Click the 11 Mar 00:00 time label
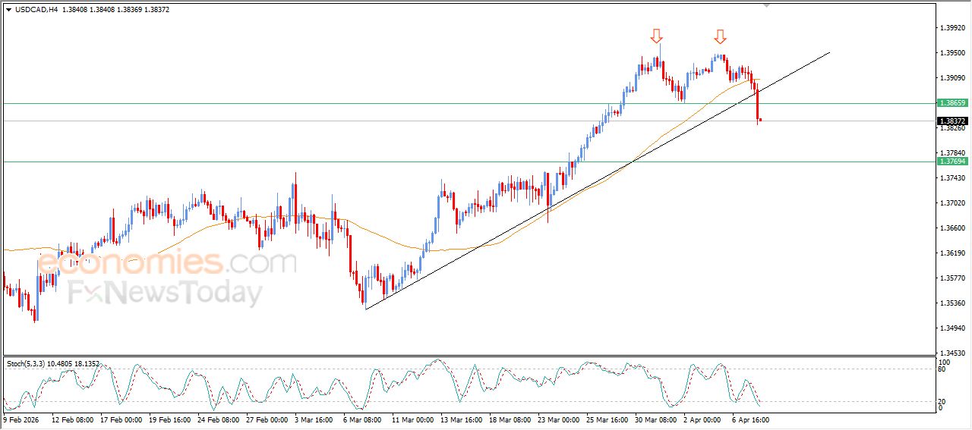The image size is (972, 430). (x=412, y=419)
